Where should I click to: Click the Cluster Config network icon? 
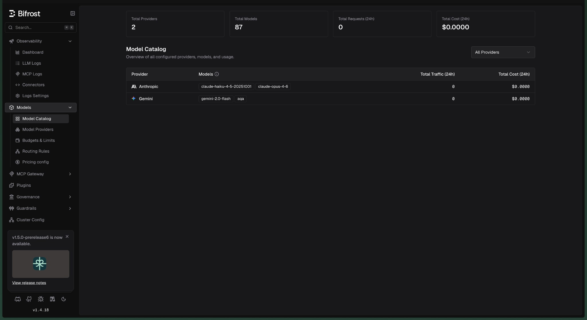pyautogui.click(x=11, y=220)
